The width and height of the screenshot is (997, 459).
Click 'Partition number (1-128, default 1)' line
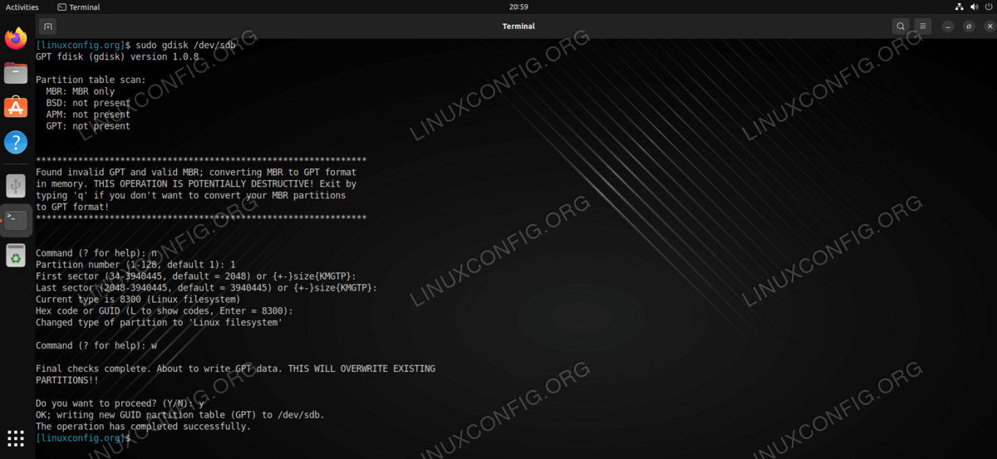(x=135, y=265)
